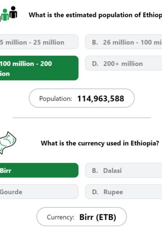The height and width of the screenshot is (228, 162).
Task: Click the Currency: label text
Action: 61,217
